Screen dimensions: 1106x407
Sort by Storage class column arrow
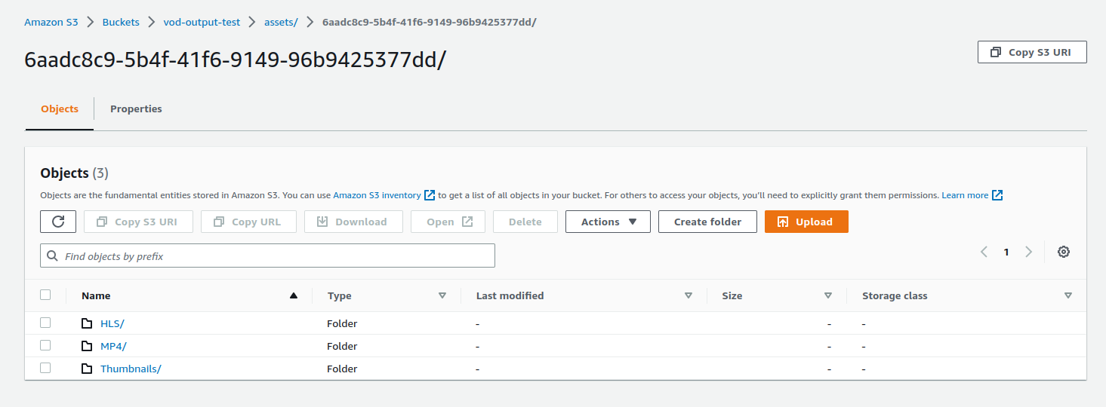(1067, 295)
